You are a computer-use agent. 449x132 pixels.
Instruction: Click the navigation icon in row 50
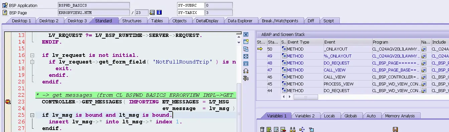(424, 49)
